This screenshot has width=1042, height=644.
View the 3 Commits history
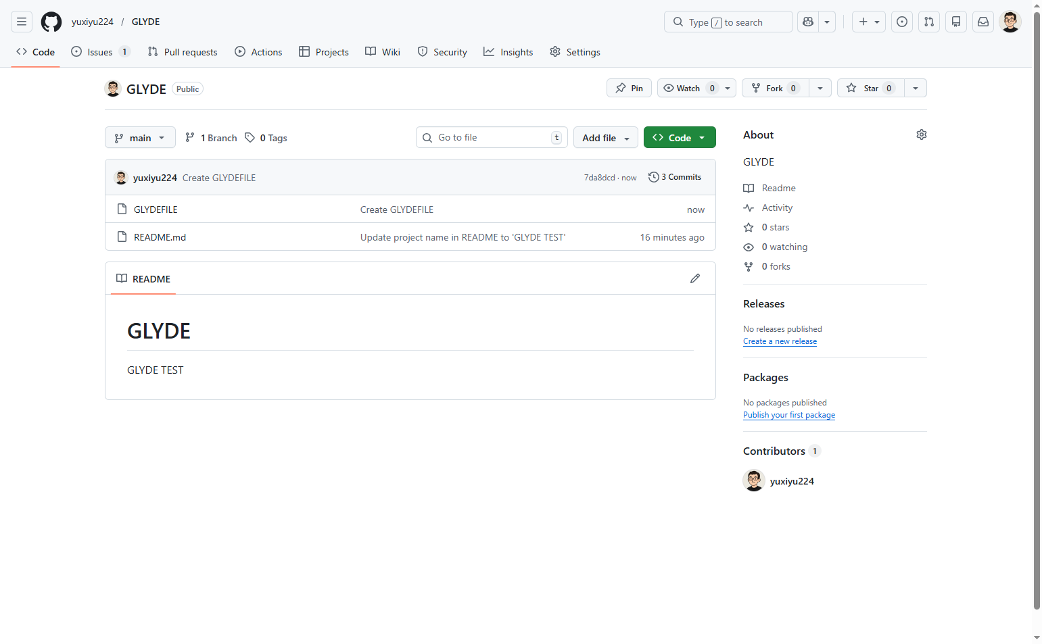(675, 177)
